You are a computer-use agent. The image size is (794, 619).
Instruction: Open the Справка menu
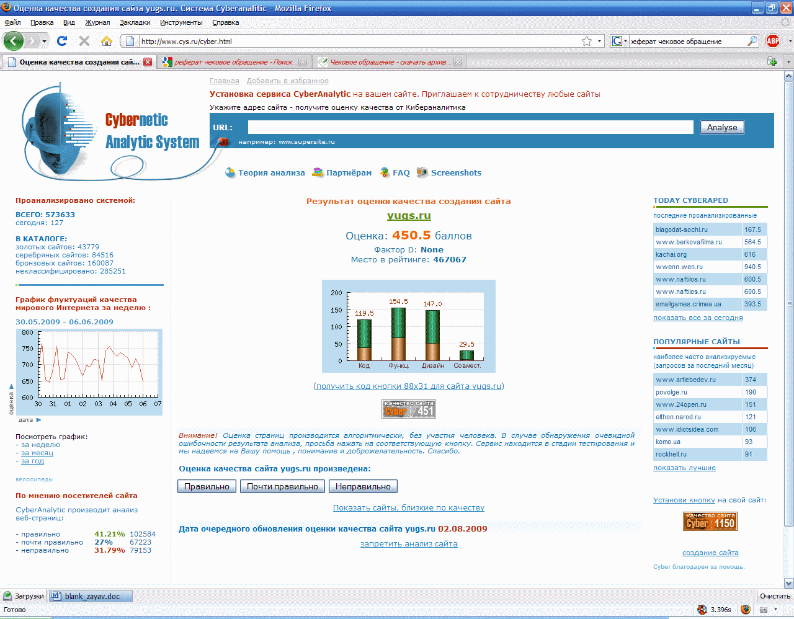tap(225, 22)
